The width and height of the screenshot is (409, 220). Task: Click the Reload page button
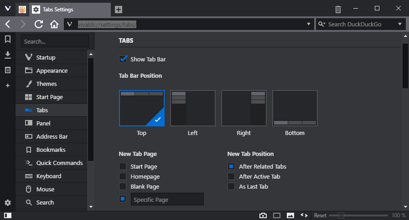[x=39, y=24]
